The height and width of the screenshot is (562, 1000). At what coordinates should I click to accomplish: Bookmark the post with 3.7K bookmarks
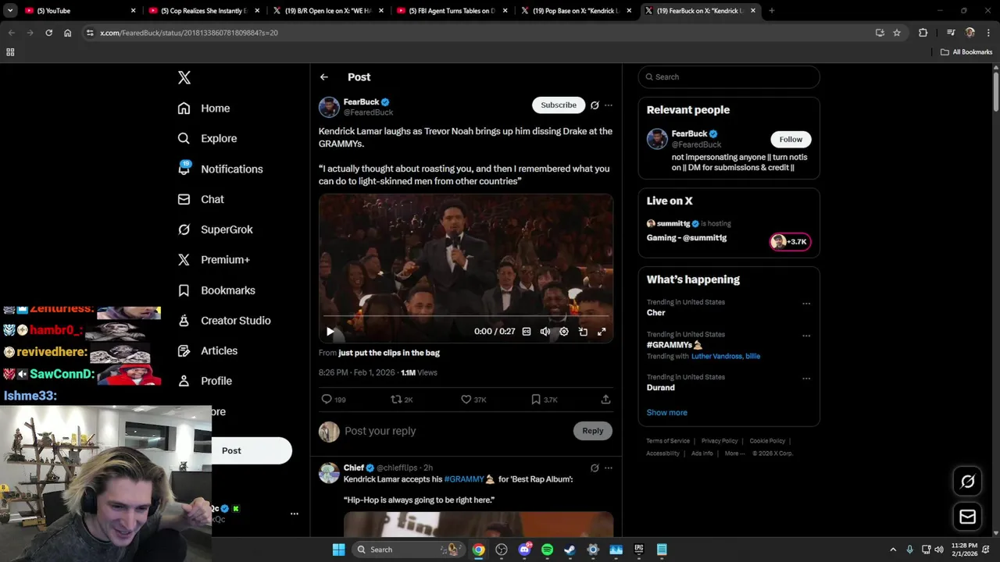click(x=544, y=400)
